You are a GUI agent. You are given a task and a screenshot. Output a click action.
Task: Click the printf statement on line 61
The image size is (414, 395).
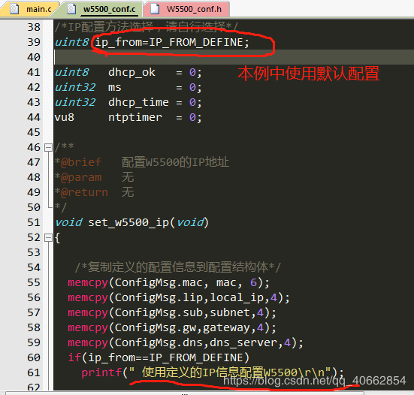click(x=213, y=372)
